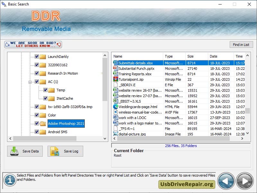Click the globe icon beside Weddingcards-page.html
Viewport: 257px width, 193px height.
point(115,107)
